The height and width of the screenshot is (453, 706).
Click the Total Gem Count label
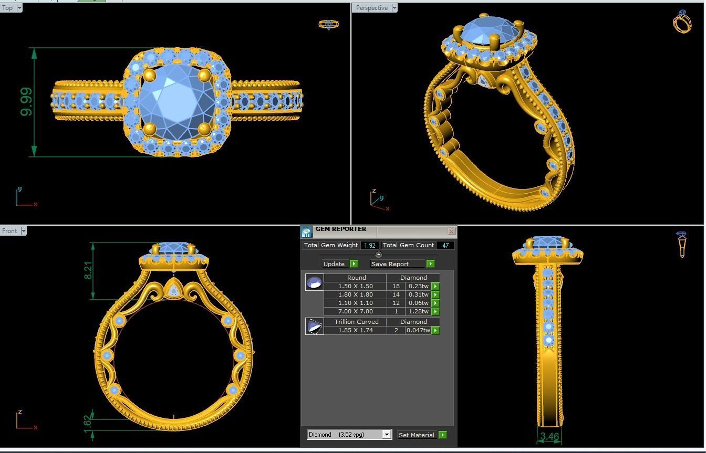coord(408,245)
